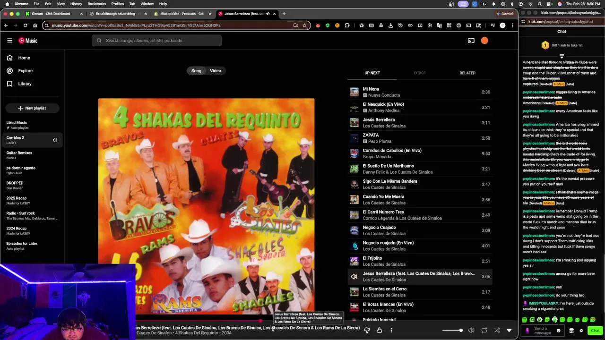Image resolution: width=605 pixels, height=340 pixels.
Task: Click the Chrome downloads icon
Action: pos(391,25)
